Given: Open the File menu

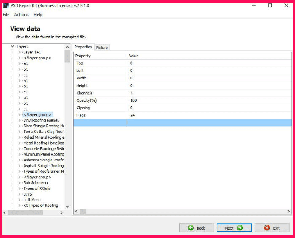Looking at the screenshot, I should (x=6, y=14).
